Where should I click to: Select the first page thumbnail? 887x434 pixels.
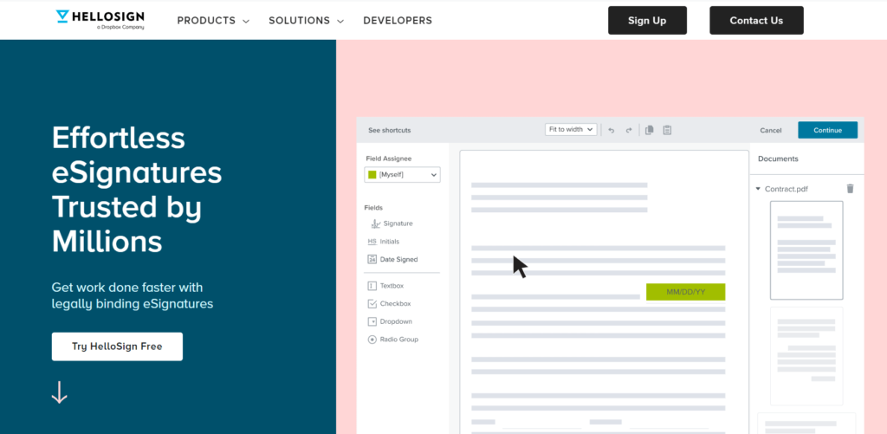coord(806,250)
